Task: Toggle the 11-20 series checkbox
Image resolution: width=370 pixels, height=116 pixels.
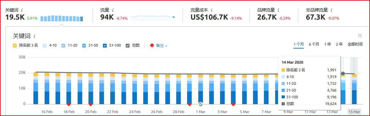Action: click(63, 46)
